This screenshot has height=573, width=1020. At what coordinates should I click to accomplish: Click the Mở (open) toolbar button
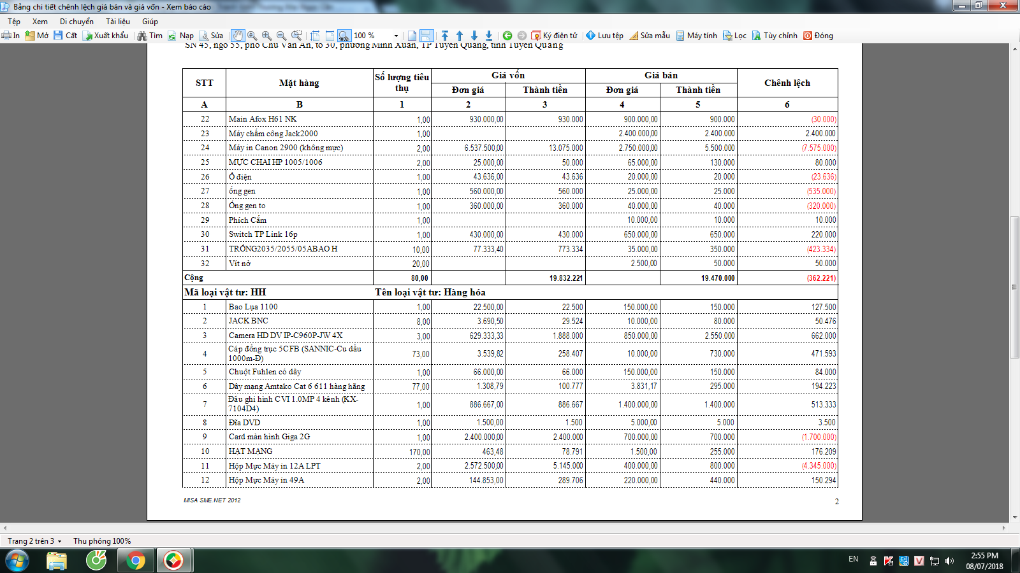click(36, 36)
